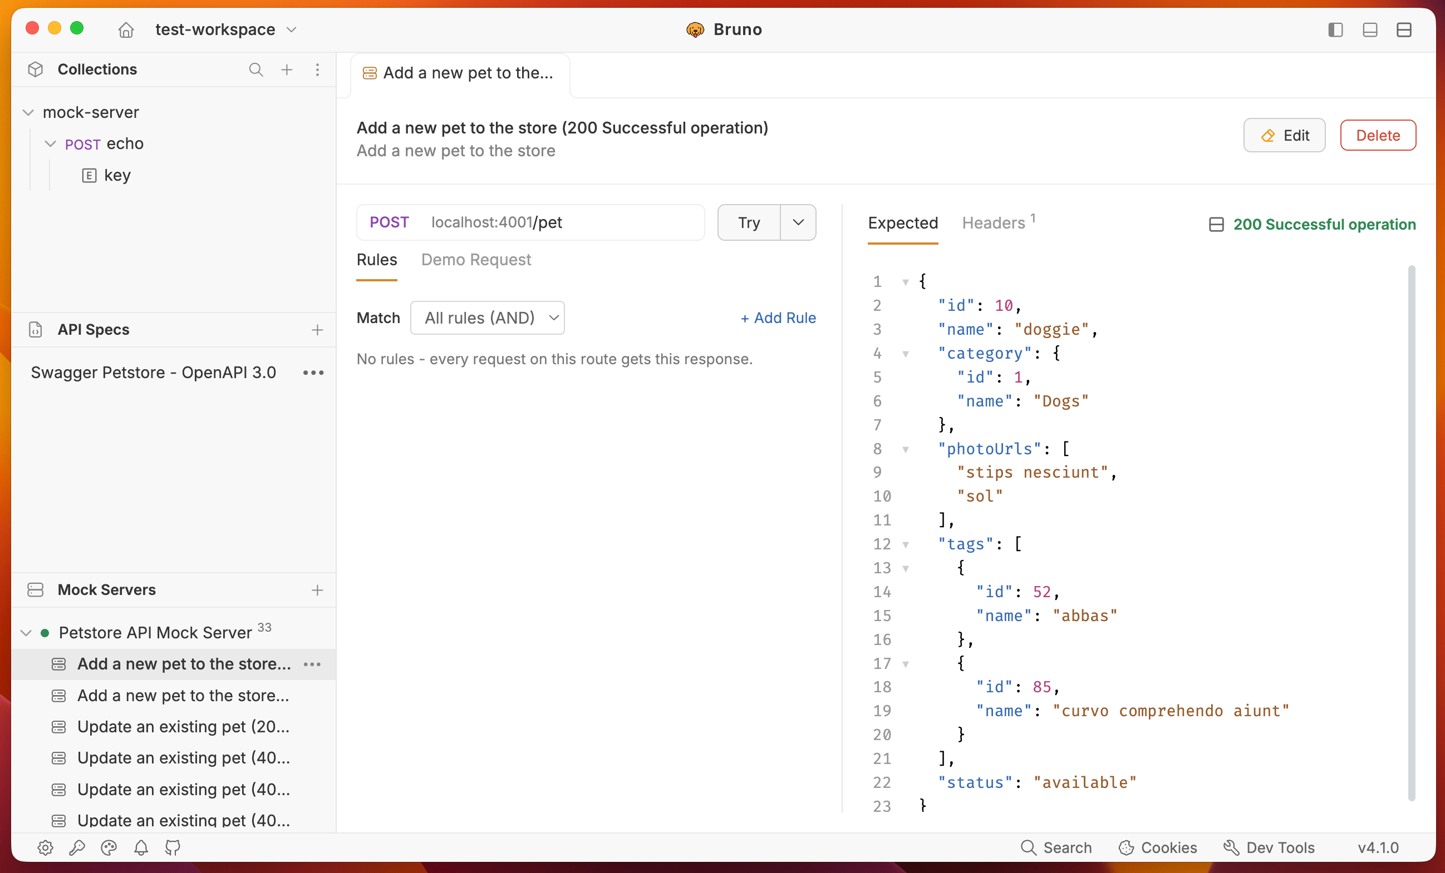
Task: Toggle the bottom panel layout icon
Action: (x=1369, y=29)
